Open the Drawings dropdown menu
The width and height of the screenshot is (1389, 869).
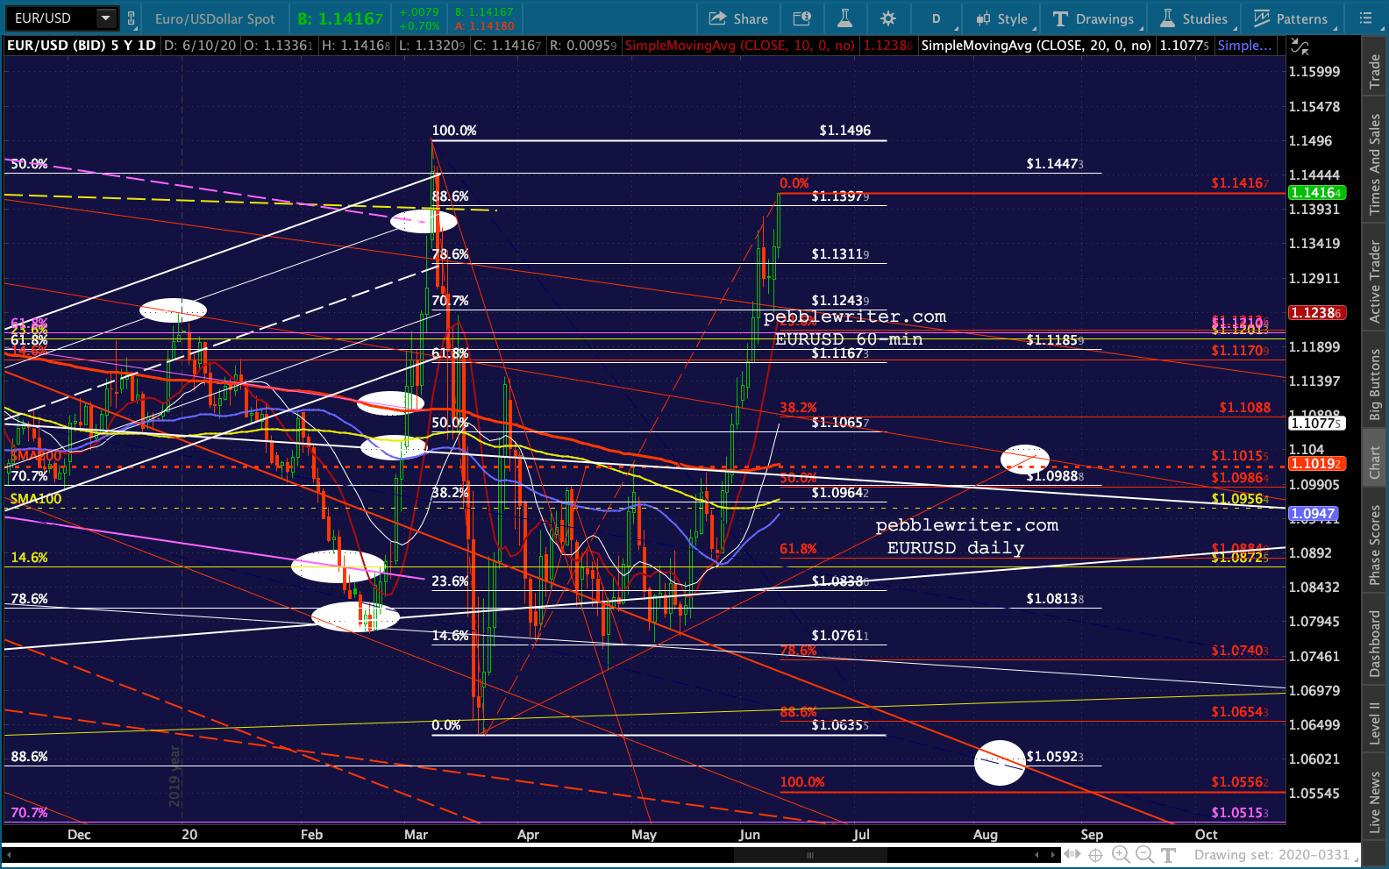point(1093,18)
